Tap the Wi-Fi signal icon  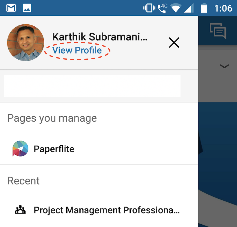[176, 8]
